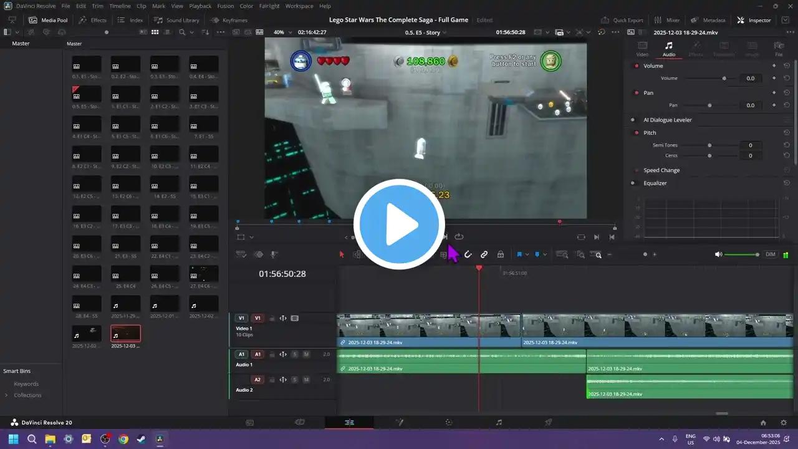Screen dimensions: 798x449
Task: Toggle the linked selection chain icon
Action: point(484,254)
